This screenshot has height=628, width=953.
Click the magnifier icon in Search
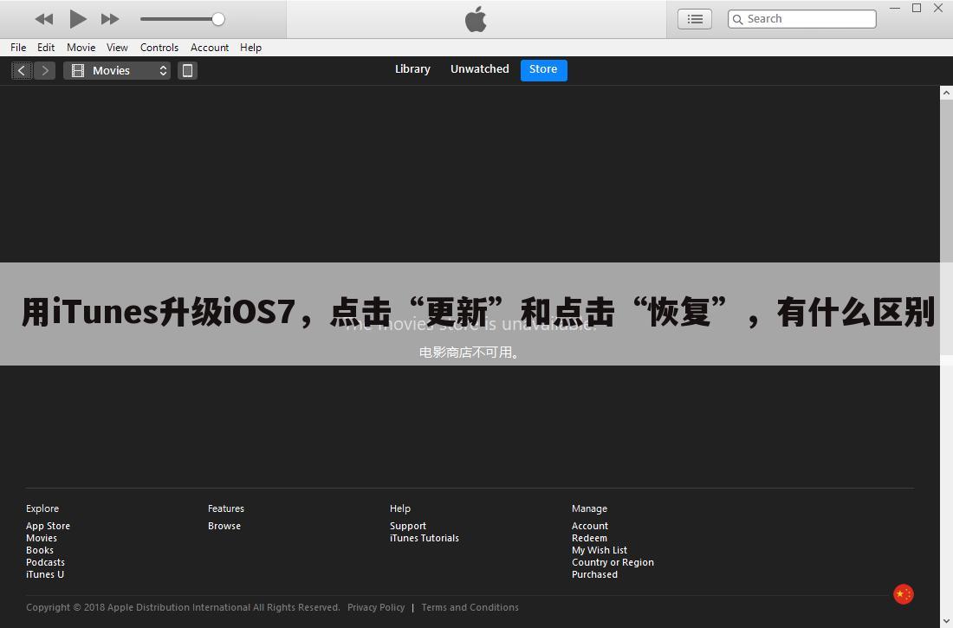pos(737,19)
